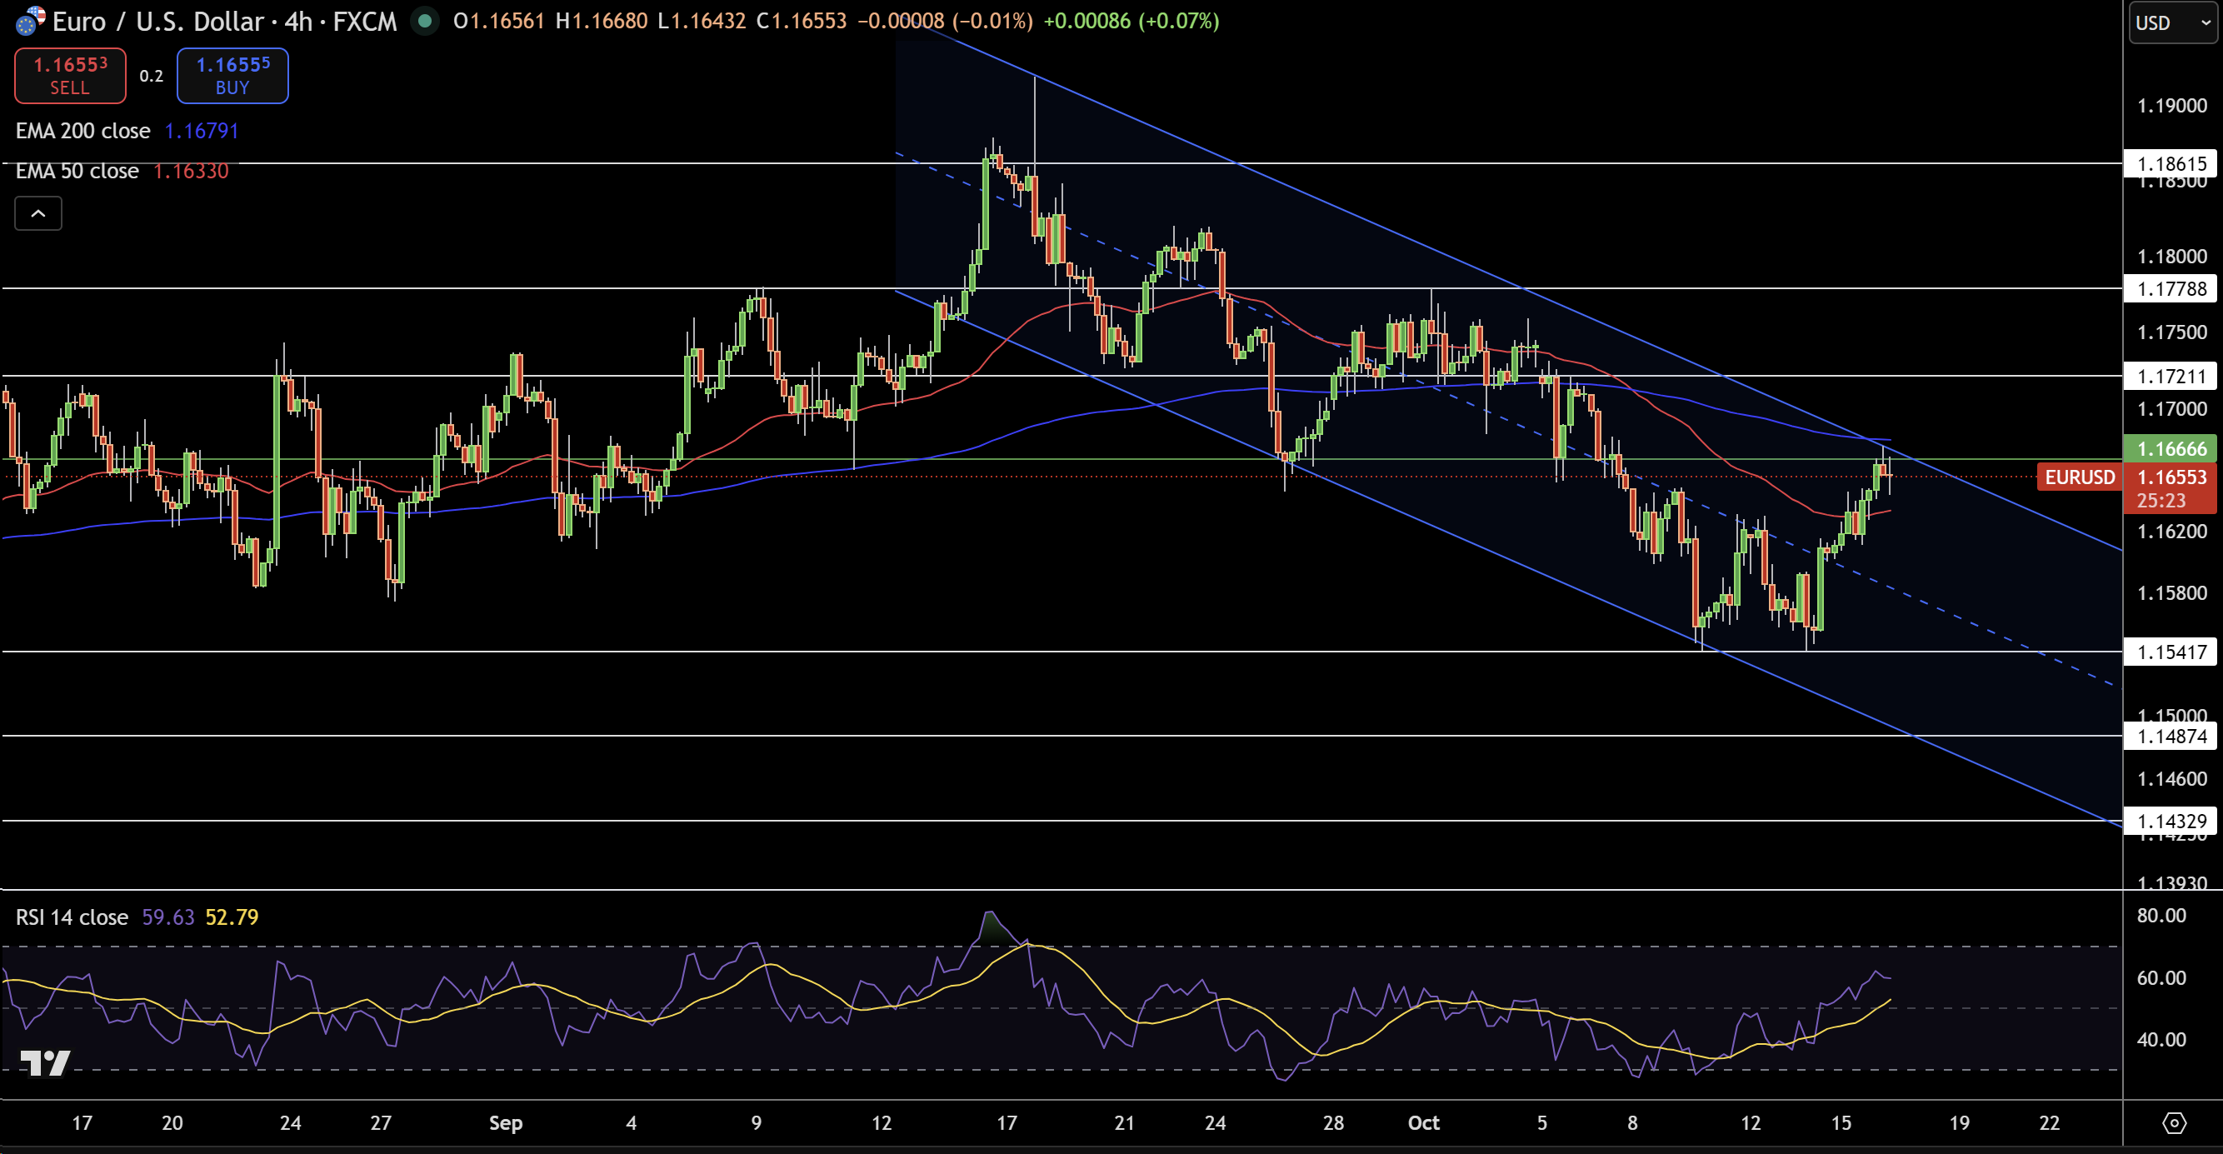This screenshot has width=2223, height=1154.
Task: Open the USD currency dropdown
Action: point(2172,23)
